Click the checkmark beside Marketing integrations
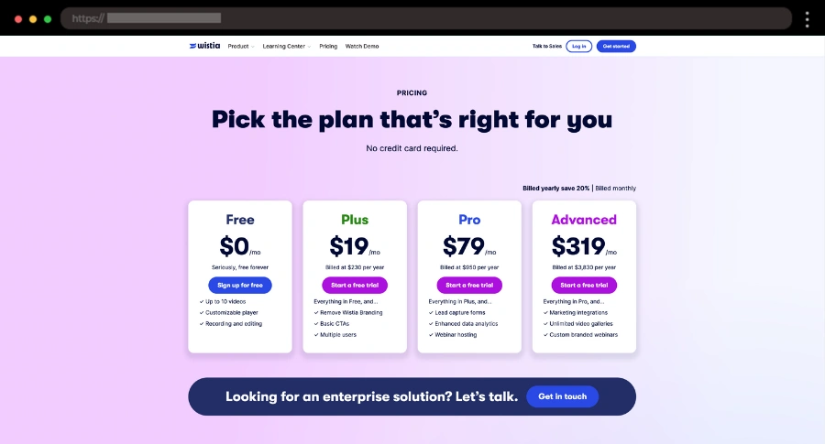Image resolution: width=825 pixels, height=444 pixels. pyautogui.click(x=545, y=312)
